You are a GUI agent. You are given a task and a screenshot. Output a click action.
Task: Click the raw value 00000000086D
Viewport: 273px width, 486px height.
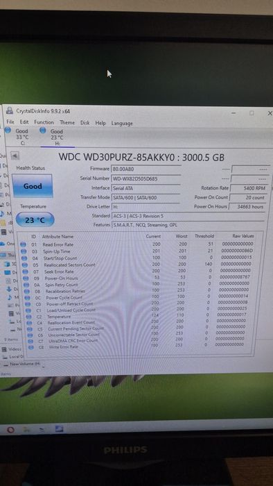point(237,251)
